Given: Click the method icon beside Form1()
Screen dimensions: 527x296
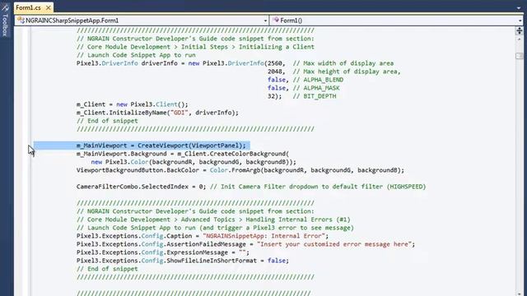Looking at the screenshot, I should pyautogui.click(x=276, y=21).
